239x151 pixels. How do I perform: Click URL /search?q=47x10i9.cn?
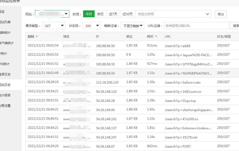pos(181,119)
